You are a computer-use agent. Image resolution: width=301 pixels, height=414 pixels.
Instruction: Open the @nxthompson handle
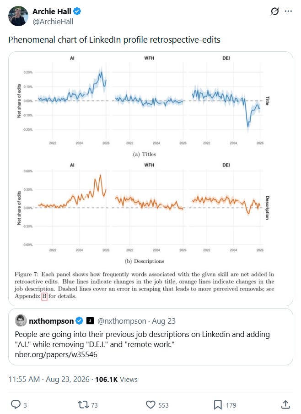tap(122, 321)
